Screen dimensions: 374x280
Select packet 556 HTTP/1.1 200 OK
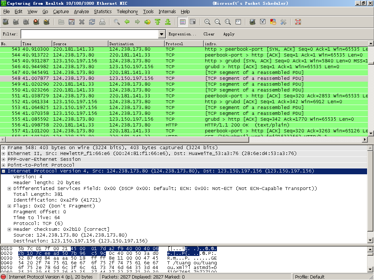184,125
